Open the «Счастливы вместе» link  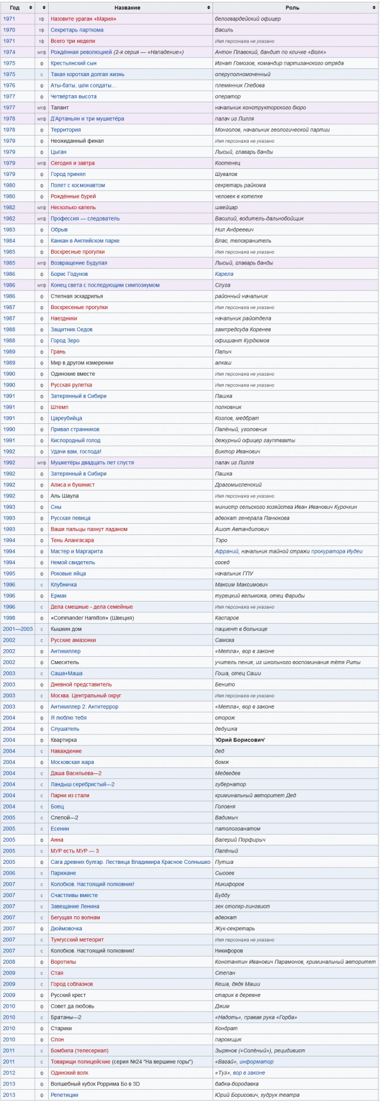(74, 895)
